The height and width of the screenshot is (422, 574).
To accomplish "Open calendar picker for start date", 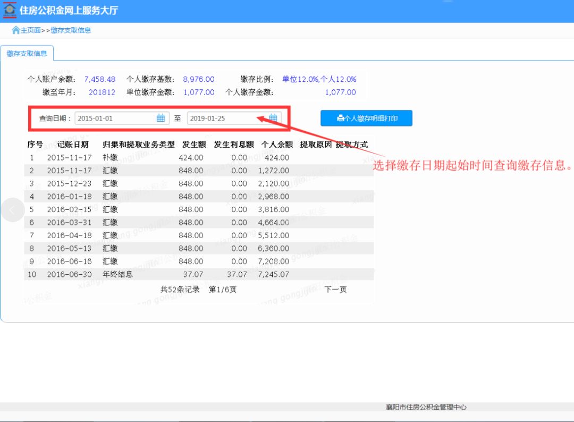I will (x=161, y=118).
